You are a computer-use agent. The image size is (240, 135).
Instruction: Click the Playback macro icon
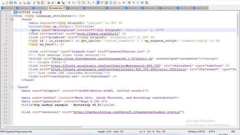(x=138, y=3)
